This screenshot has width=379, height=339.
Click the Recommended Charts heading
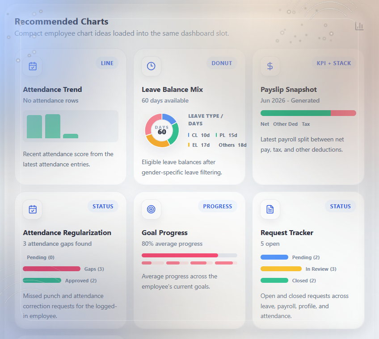point(61,21)
